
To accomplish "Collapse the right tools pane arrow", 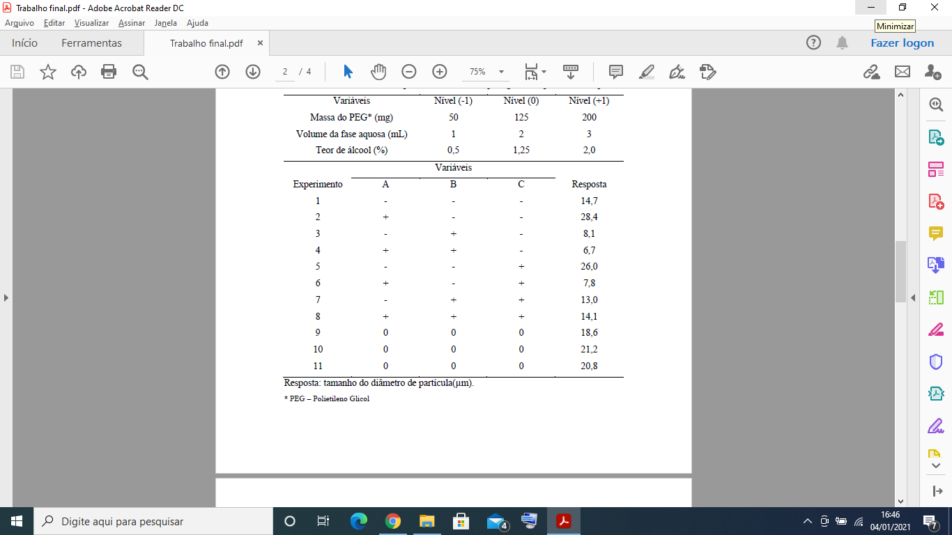I will pos(913,298).
